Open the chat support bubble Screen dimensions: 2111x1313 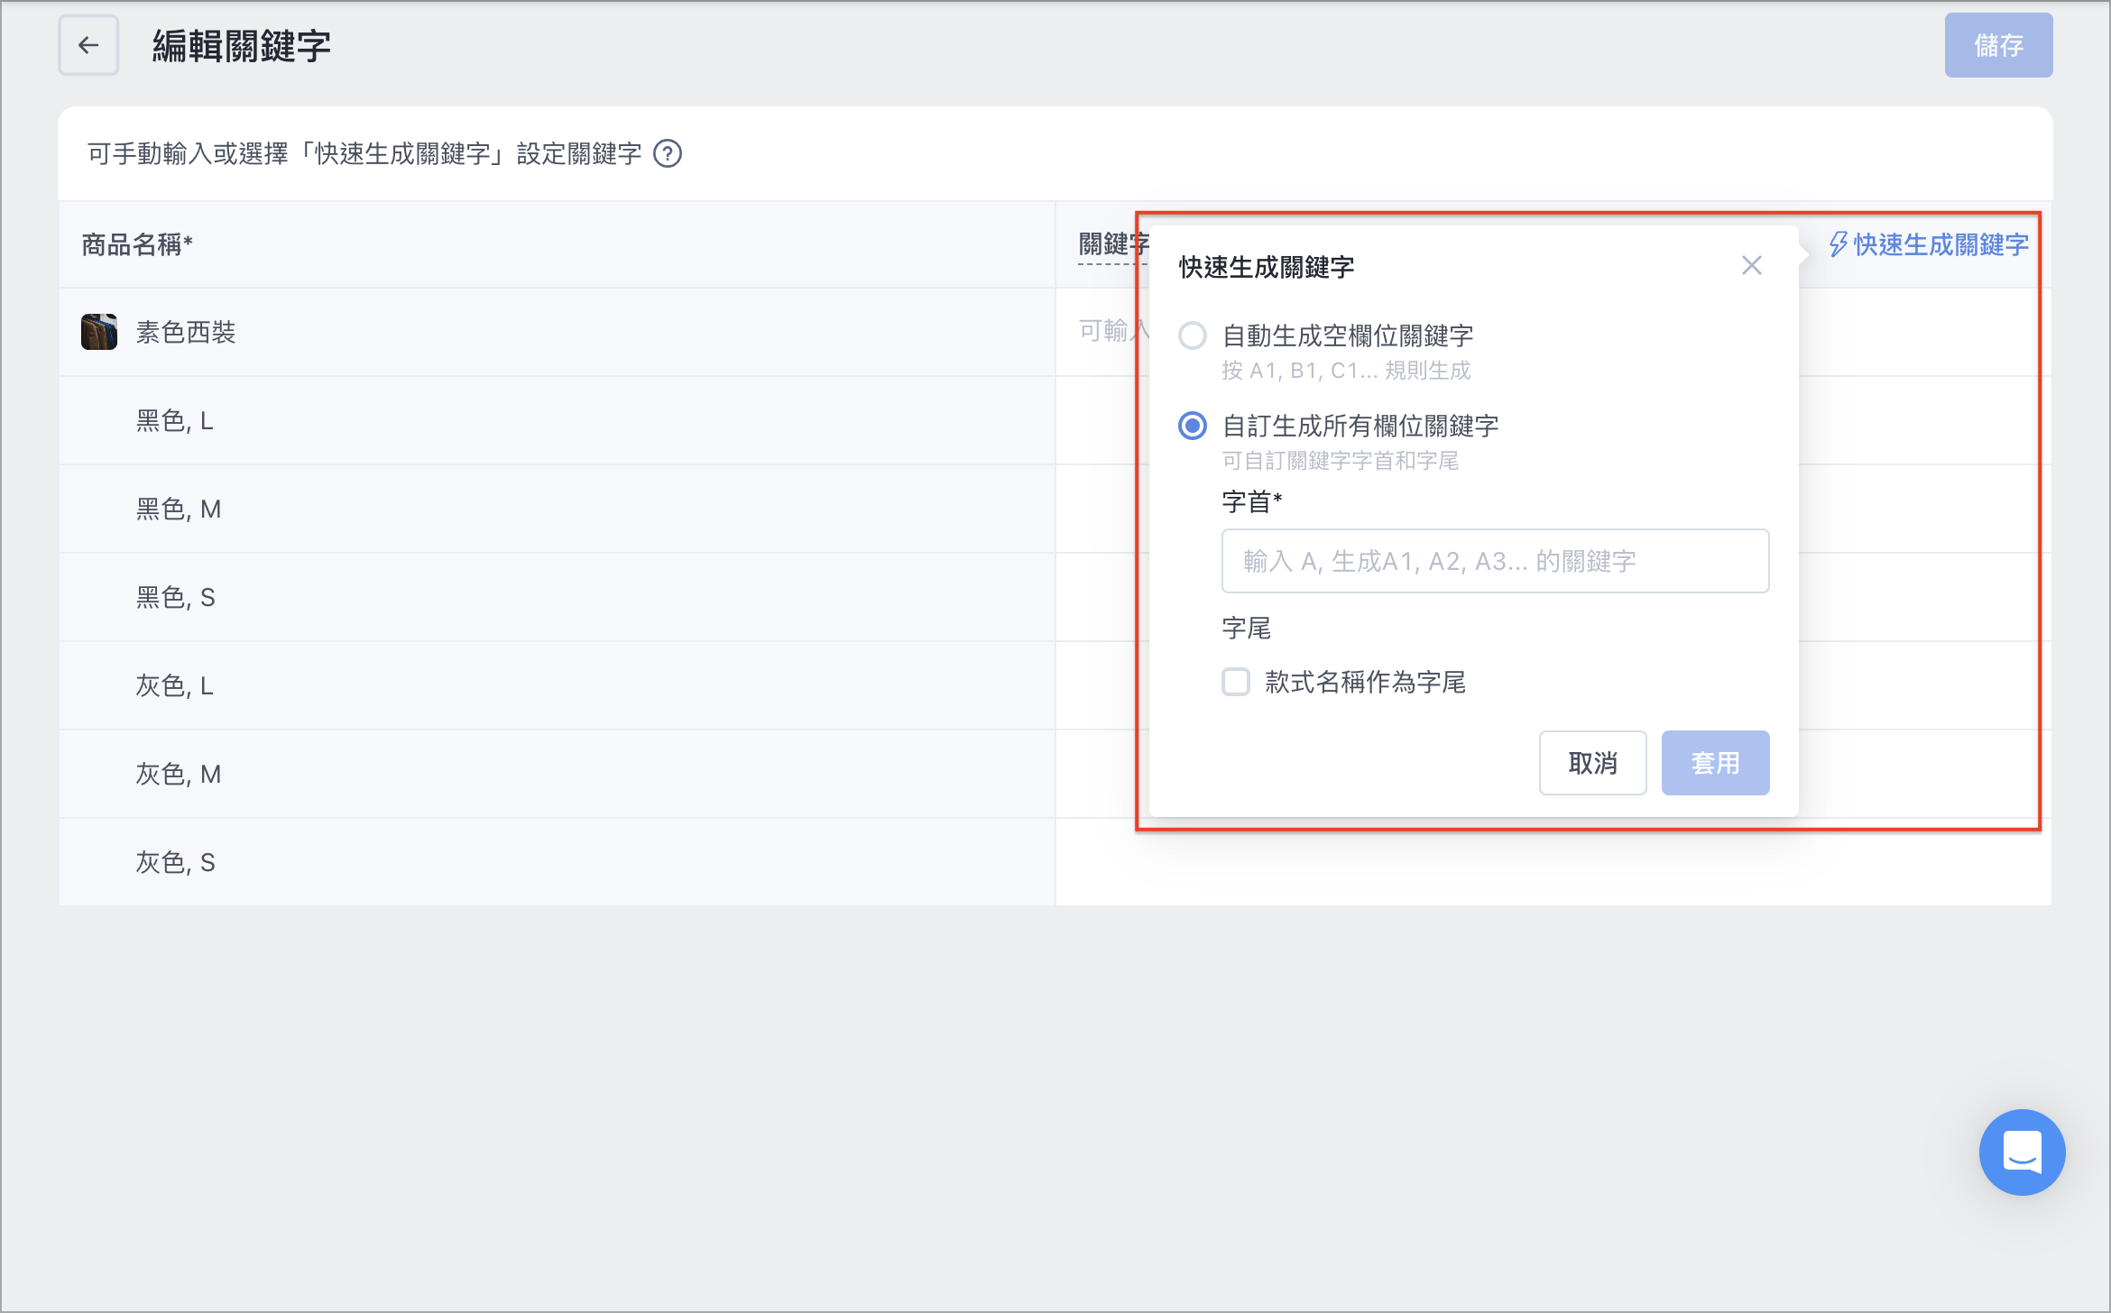coord(2022,1152)
